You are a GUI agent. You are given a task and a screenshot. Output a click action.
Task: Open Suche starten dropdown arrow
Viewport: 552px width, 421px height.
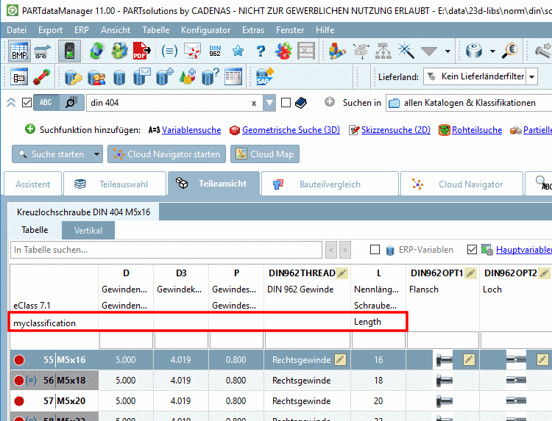click(97, 154)
